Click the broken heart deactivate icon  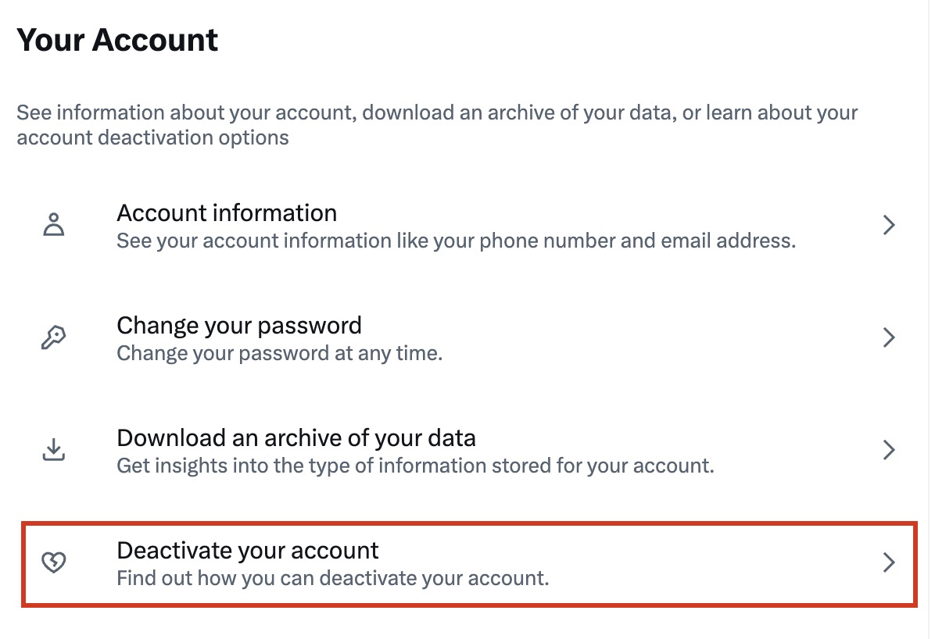53,562
